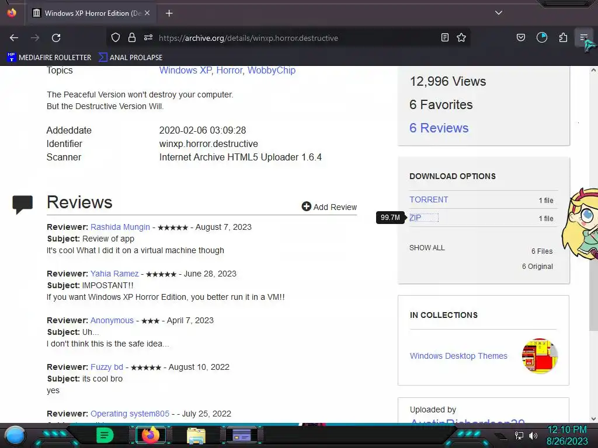Open site permissions icon in address bar

point(148,37)
